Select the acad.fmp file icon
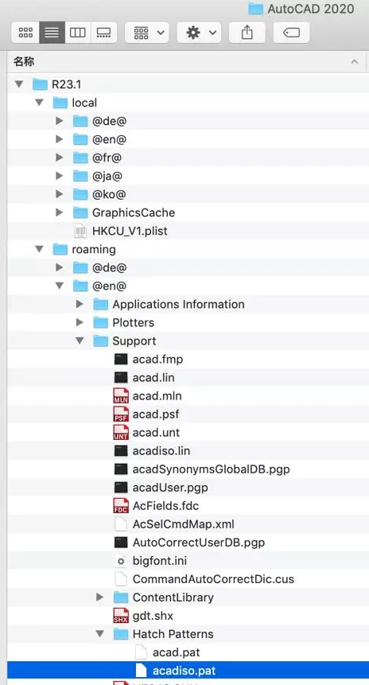This screenshot has height=685, width=369. point(121,360)
